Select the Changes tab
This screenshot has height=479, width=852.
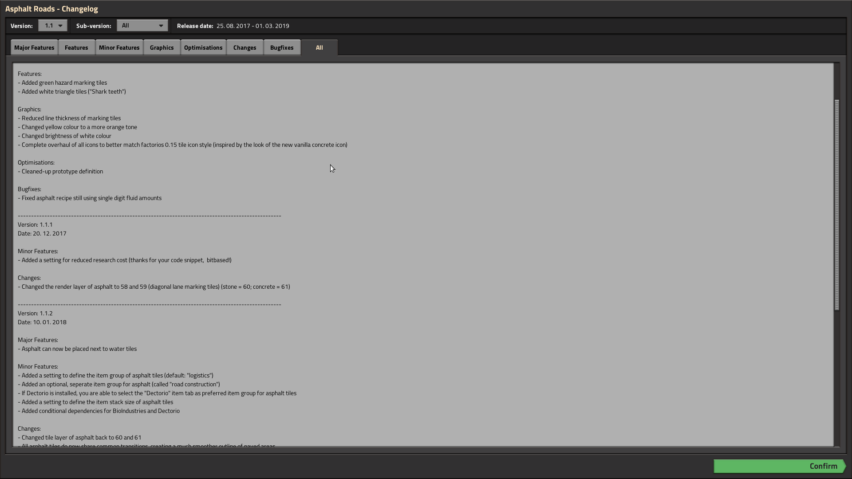pyautogui.click(x=245, y=47)
